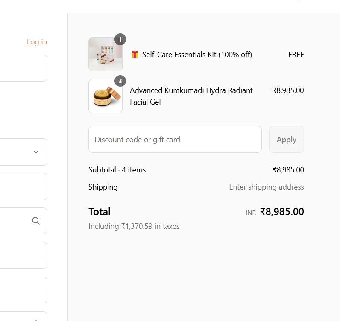Viewport: 340px width, 321px height.
Task: Click the Self-Care Essentials Kit (100% off) text
Action: tap(197, 55)
